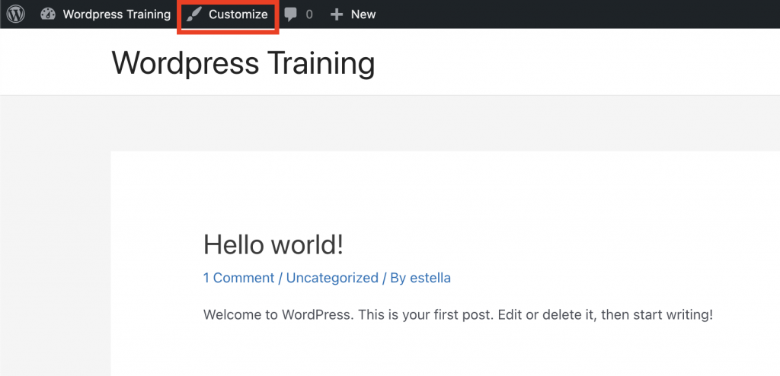Click the Welcome to WordPress paragraph text
The height and width of the screenshot is (376, 780).
point(458,315)
